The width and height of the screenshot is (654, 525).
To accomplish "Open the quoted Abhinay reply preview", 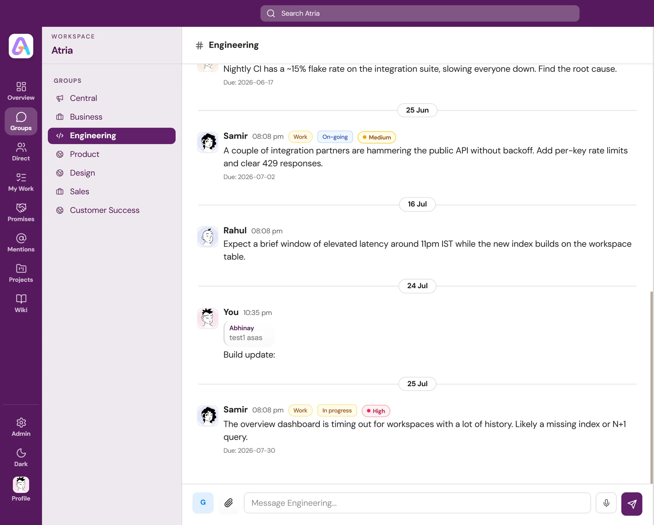I will click(x=249, y=333).
